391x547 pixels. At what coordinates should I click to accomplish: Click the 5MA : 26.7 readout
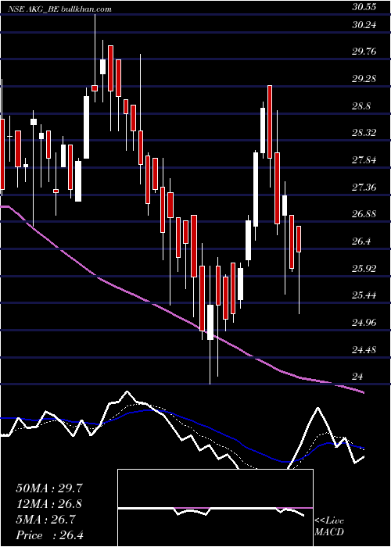[45, 520]
